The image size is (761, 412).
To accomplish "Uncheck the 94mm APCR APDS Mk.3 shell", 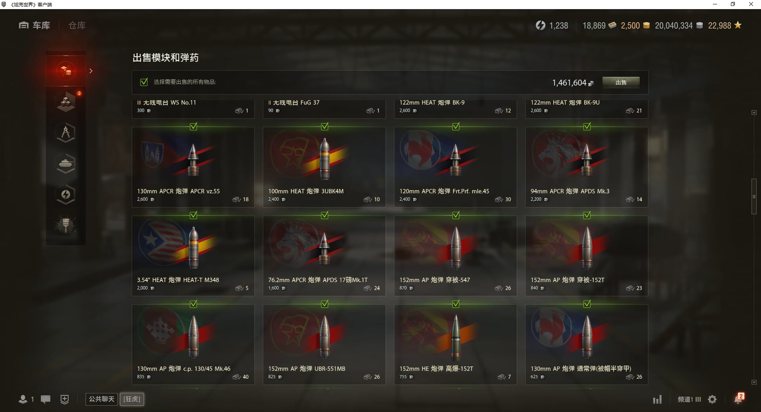I will point(587,127).
